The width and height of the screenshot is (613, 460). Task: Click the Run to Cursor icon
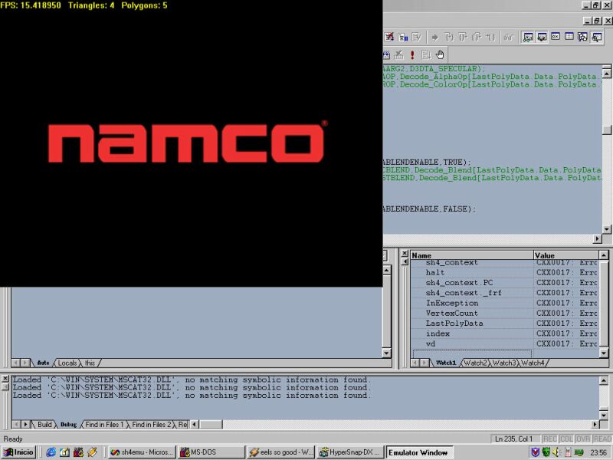coord(490,37)
